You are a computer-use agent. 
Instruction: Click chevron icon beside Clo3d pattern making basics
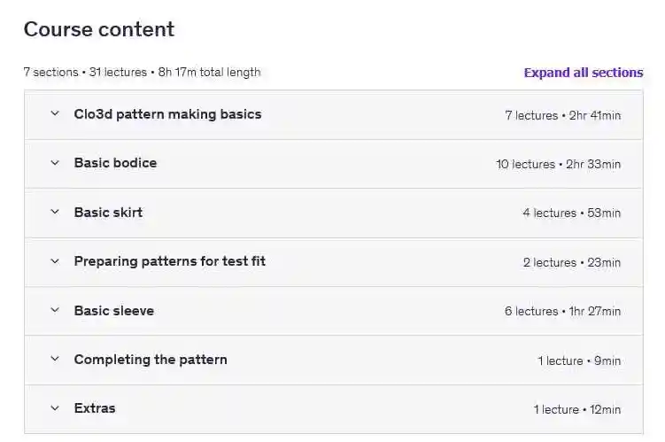click(55, 114)
